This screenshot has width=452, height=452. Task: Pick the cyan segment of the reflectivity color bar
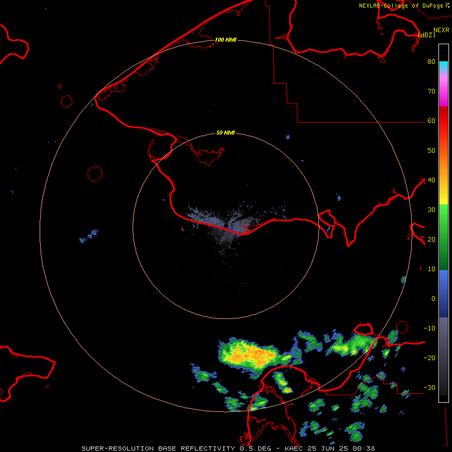click(x=443, y=66)
